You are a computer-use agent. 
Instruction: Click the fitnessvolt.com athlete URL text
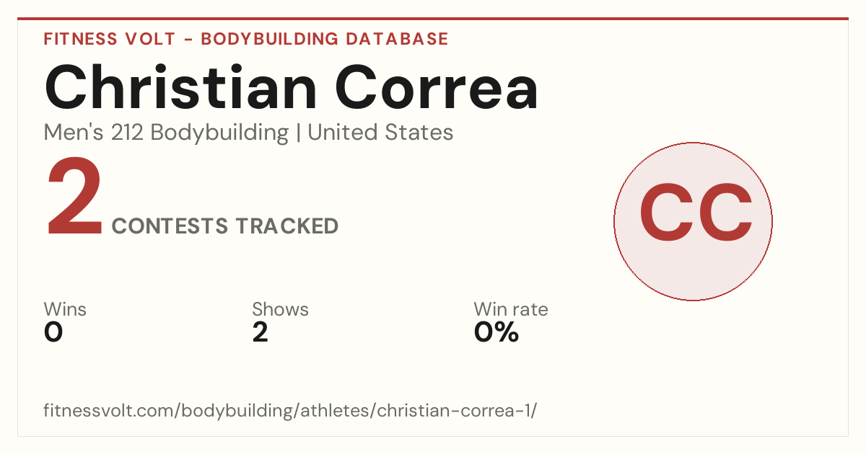pyautogui.click(x=291, y=411)
